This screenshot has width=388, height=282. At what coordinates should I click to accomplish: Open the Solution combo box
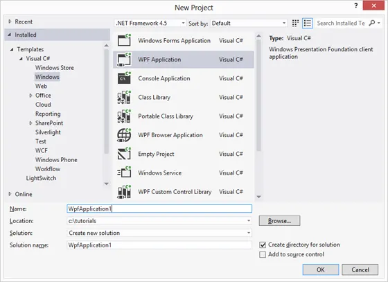159,233
